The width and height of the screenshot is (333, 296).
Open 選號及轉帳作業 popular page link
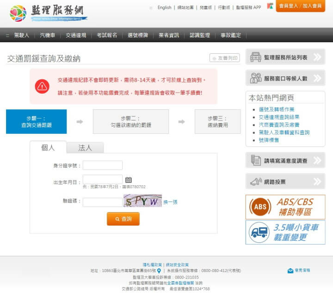tap(277, 109)
